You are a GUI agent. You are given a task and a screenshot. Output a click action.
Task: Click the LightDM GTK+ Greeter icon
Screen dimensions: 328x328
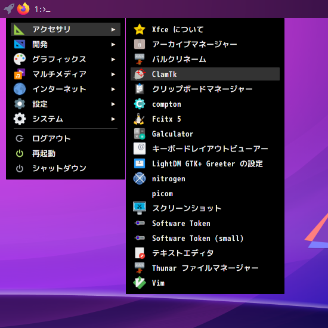click(x=140, y=163)
